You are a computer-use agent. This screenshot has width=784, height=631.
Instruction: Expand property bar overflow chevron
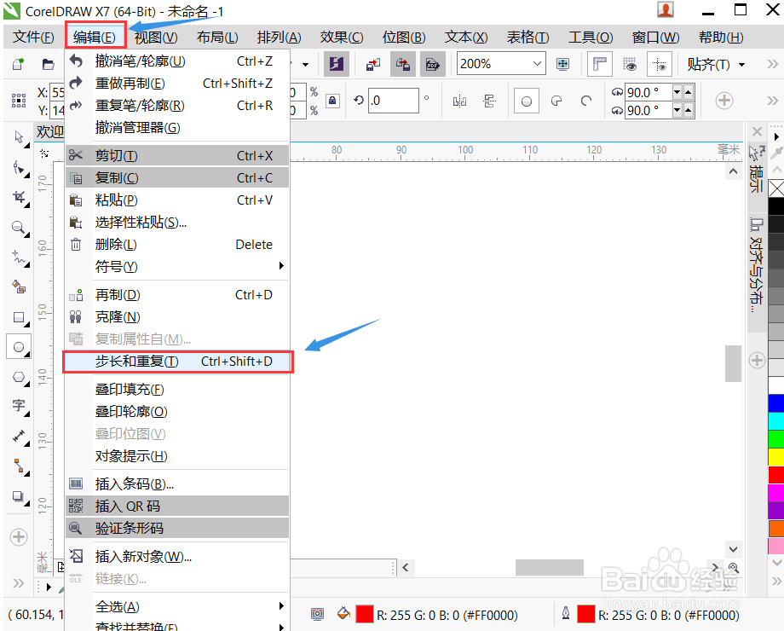(x=773, y=101)
